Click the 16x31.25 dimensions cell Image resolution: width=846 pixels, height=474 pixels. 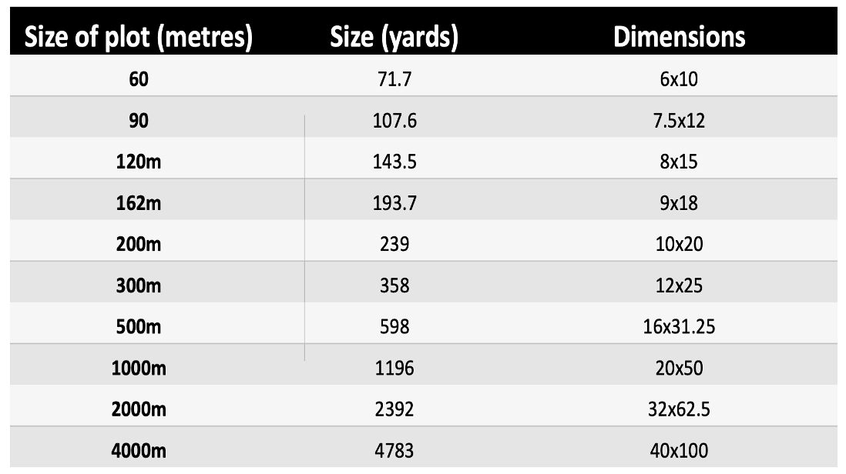click(679, 327)
